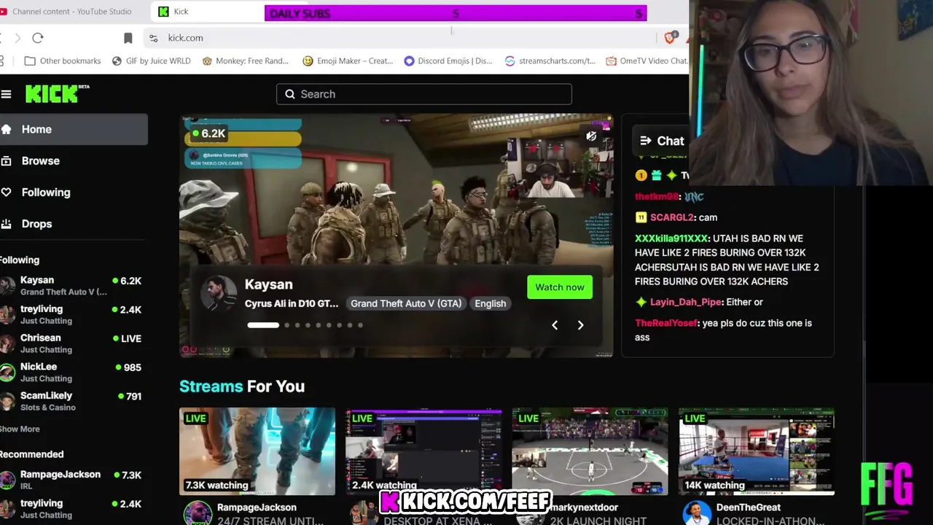Viewport: 933px width, 525px height.
Task: Click the Watch now button
Action: (x=560, y=287)
